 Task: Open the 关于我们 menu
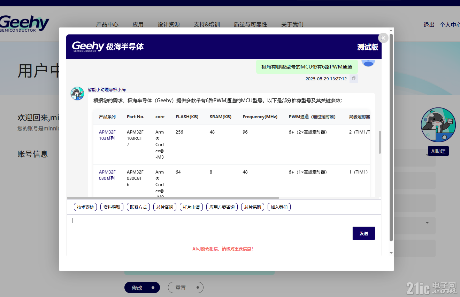(x=292, y=25)
